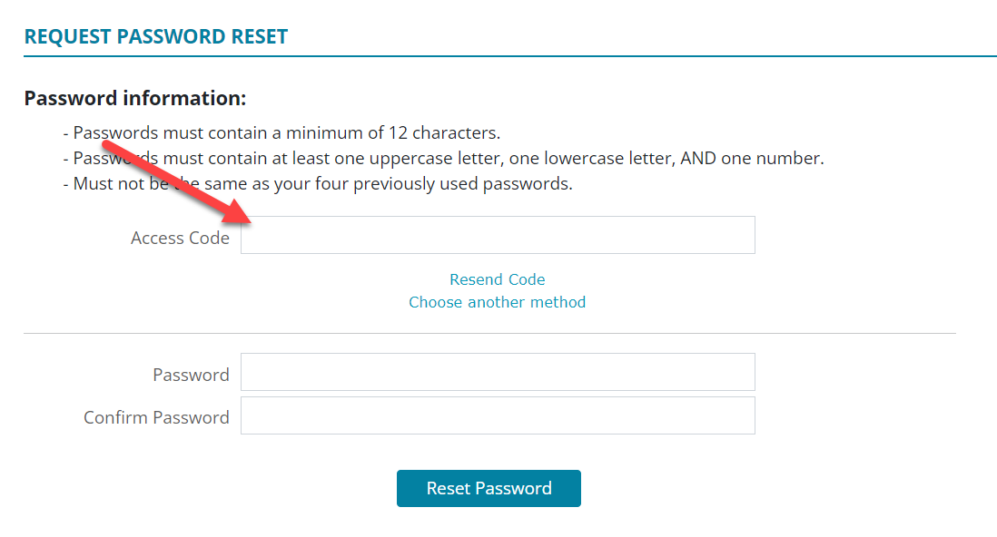Select the REQUEST PASSWORD RESET heading

(x=156, y=36)
